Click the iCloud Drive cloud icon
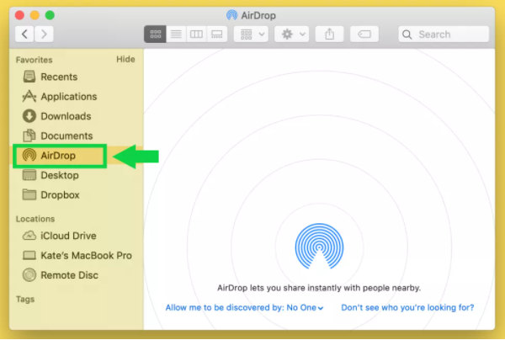The image size is (505, 340). click(x=29, y=236)
